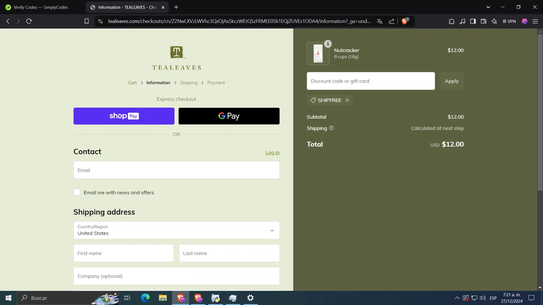543x305 pixels.
Task: Select the Information breadcrumb step
Action: pos(158,83)
